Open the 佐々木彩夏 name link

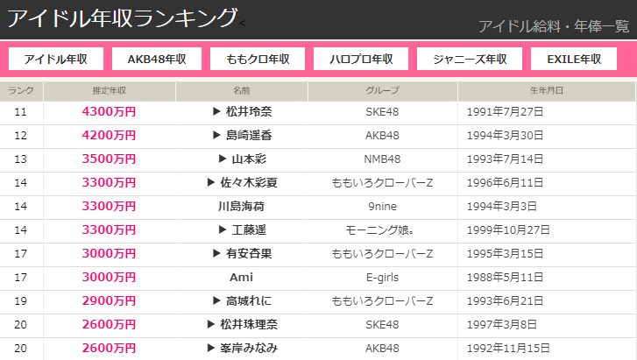coord(249,182)
